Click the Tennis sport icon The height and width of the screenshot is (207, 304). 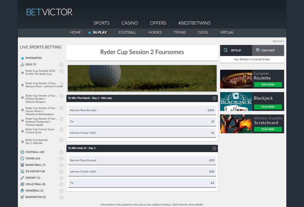(x=22, y=159)
